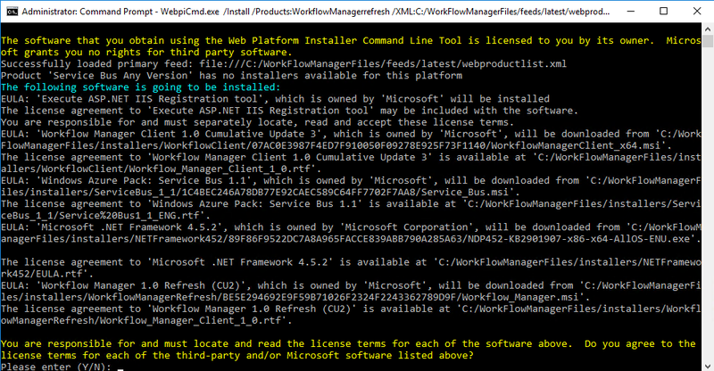Image resolution: width=714 pixels, height=371 pixels.
Task: Click 'NDP452-KB2901907-x86-x64-AllOS-ENU.exe' text
Action: pyautogui.click(x=578, y=238)
